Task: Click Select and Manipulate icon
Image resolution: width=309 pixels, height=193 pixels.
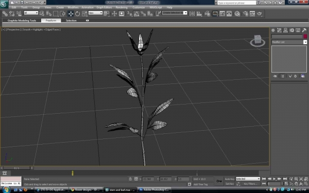Action: pos(114,13)
